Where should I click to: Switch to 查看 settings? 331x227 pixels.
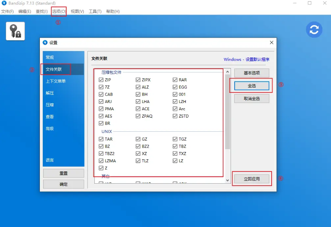point(63,117)
